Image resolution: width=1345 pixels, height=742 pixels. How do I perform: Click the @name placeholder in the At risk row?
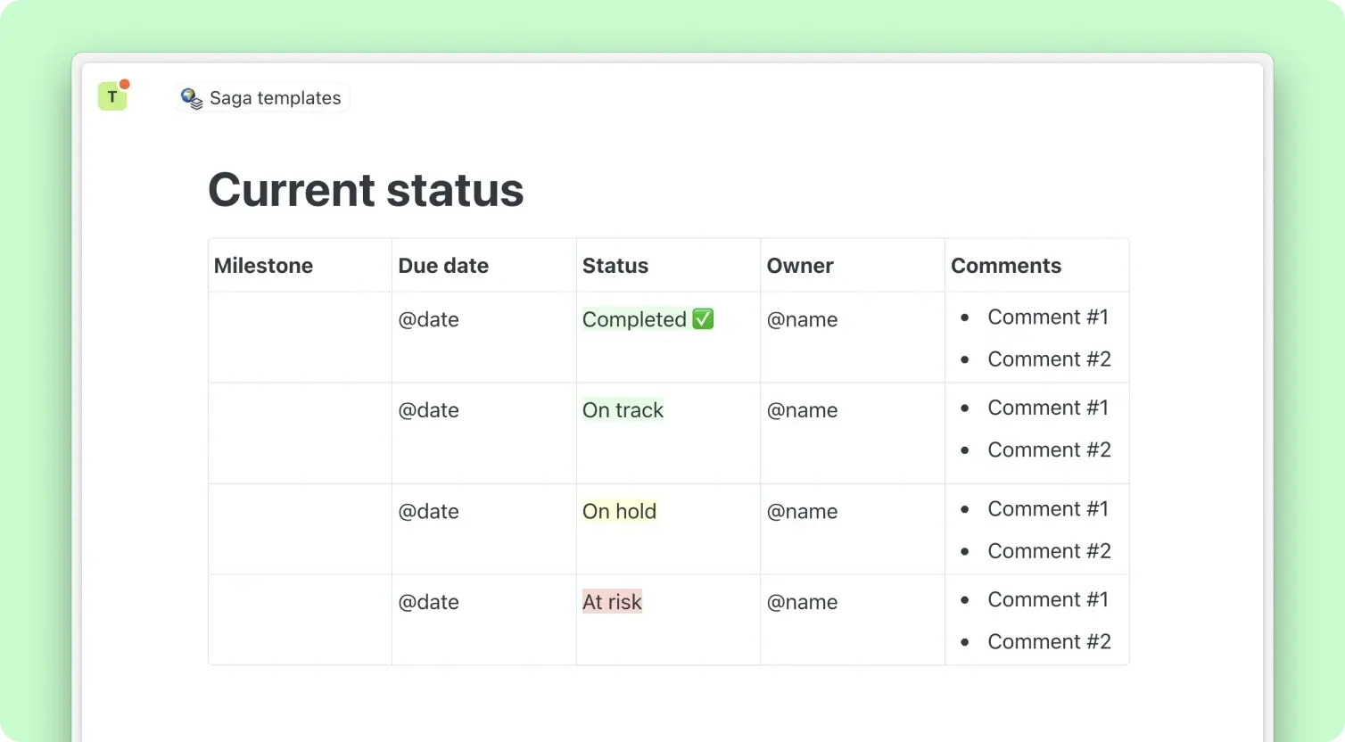(802, 602)
